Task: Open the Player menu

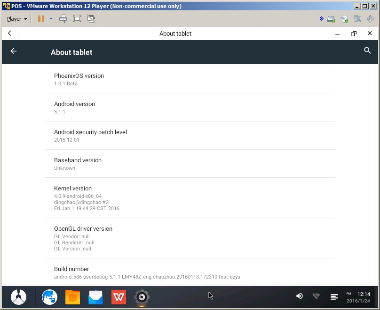Action: [x=17, y=19]
